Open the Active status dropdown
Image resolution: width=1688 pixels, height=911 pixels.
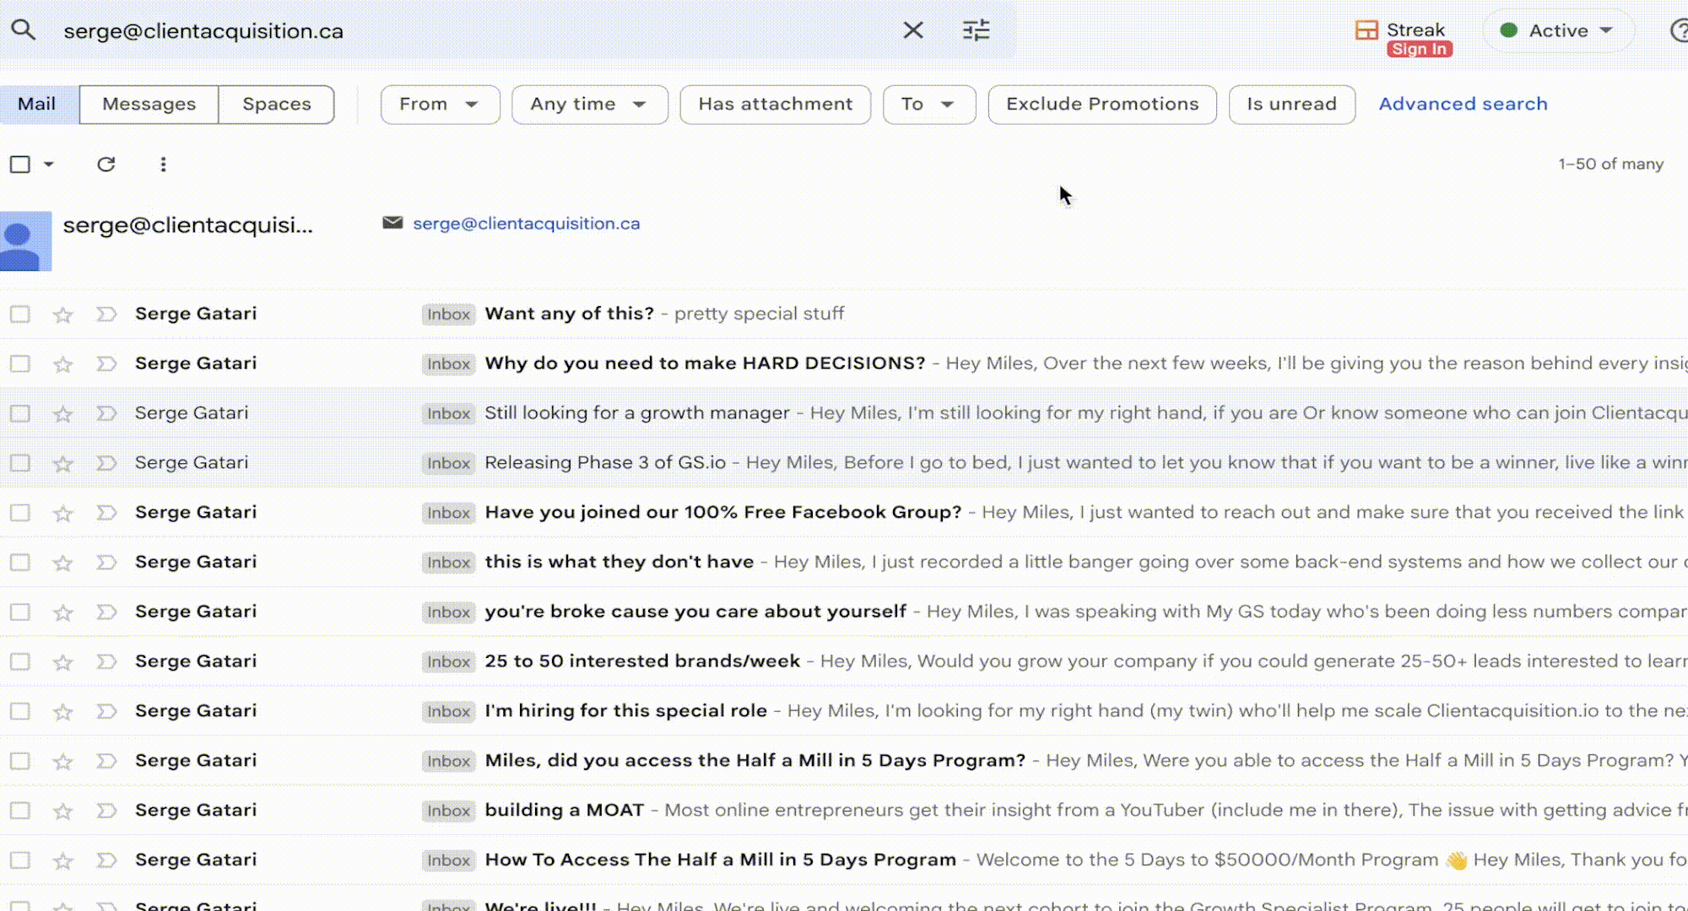click(x=1558, y=30)
